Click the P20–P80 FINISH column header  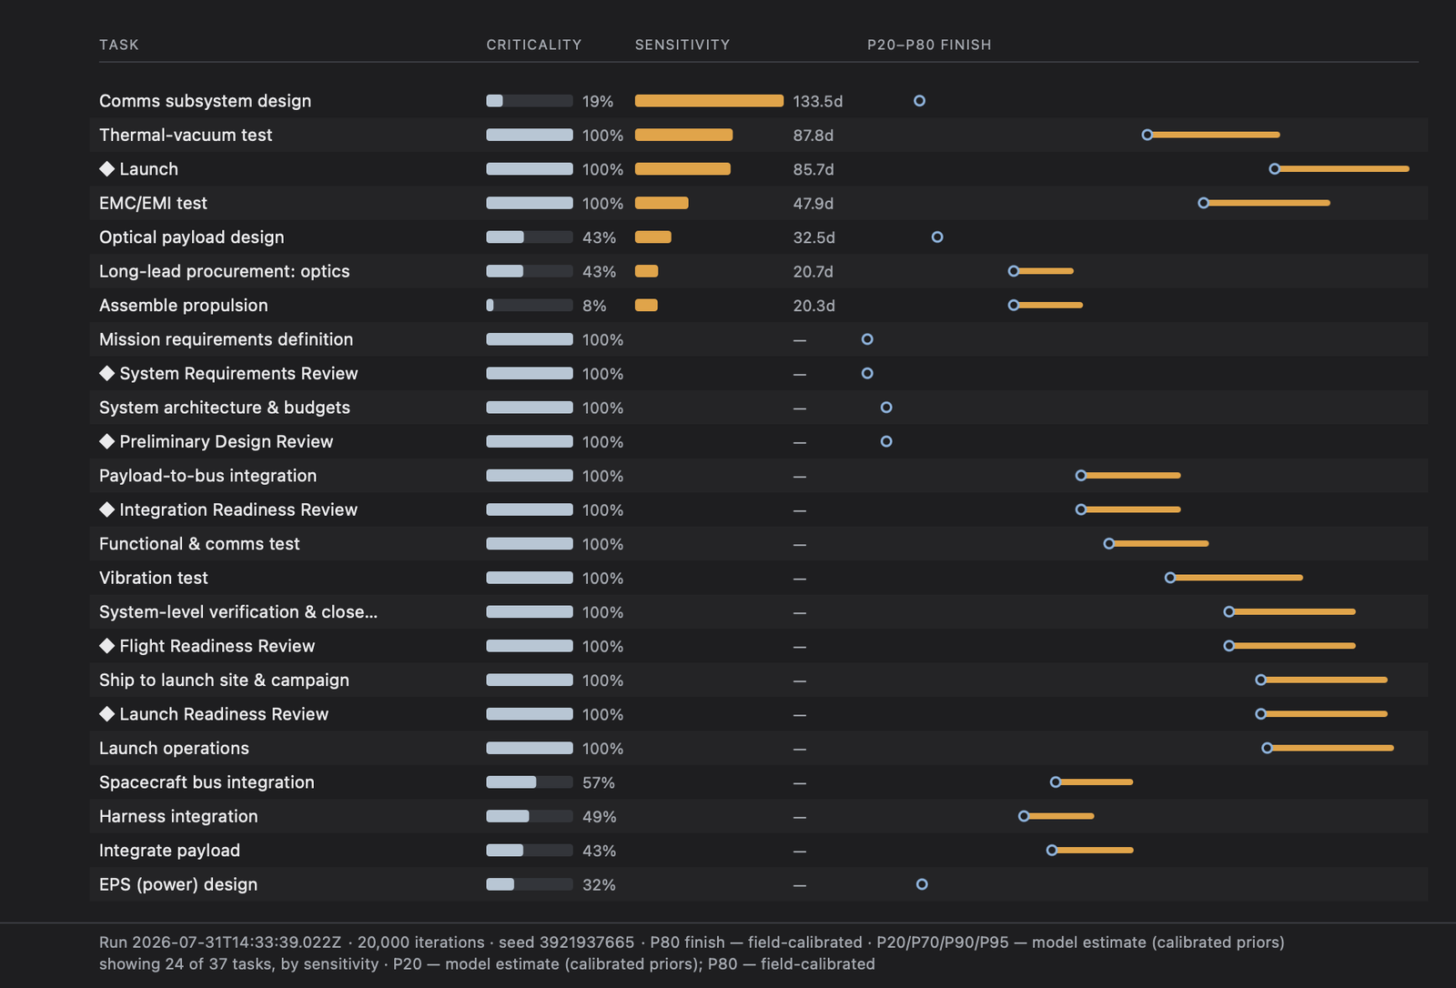[929, 45]
